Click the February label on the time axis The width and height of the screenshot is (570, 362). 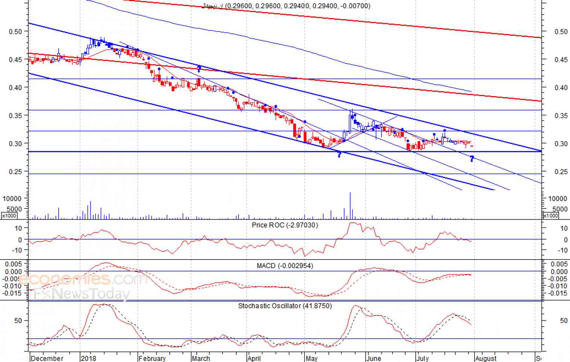(152, 358)
